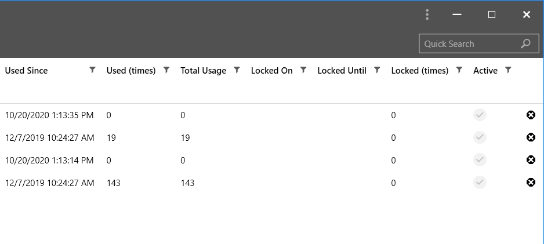
Task: Delete the 10/20/2020 1:13:14 PM row
Action: [x=531, y=160]
